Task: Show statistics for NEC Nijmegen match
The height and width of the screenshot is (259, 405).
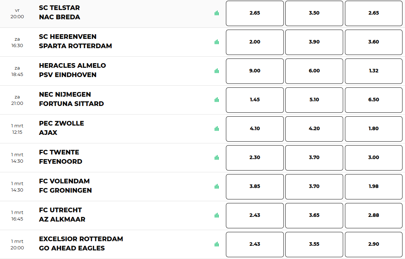Action: pos(217,100)
